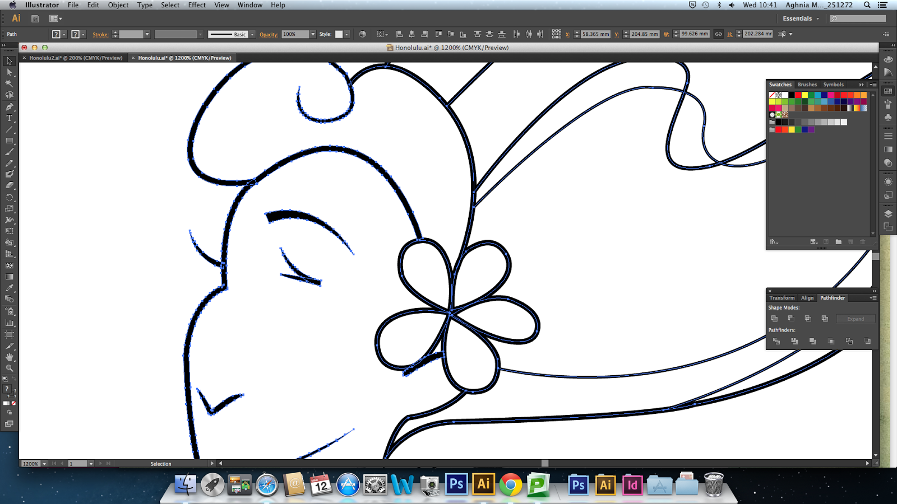Open Google Chrome from the Dock
Screen dimensions: 897x504
point(511,485)
